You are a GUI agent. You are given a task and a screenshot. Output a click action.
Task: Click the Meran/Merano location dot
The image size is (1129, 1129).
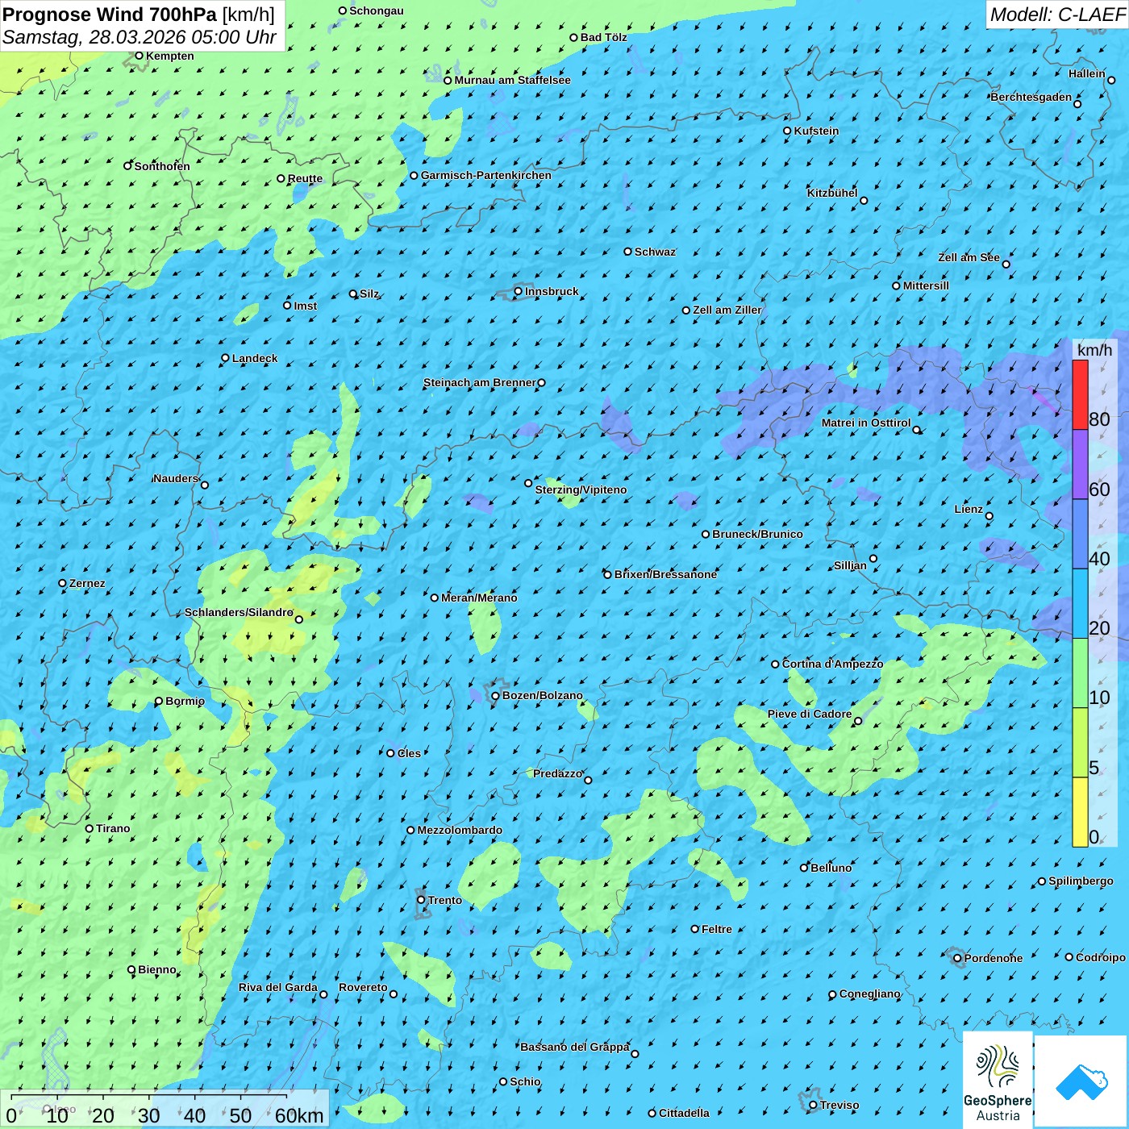click(435, 598)
